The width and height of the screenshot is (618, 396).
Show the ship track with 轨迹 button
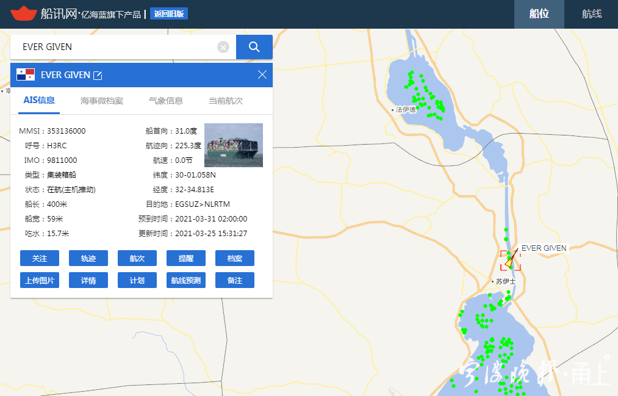coord(88,258)
